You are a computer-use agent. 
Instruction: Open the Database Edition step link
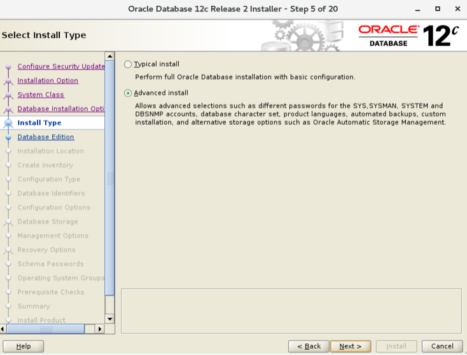[46, 137]
